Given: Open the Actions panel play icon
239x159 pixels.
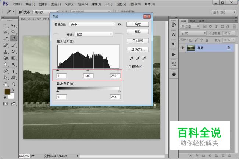Looking at the screenshot, I should point(174,54).
